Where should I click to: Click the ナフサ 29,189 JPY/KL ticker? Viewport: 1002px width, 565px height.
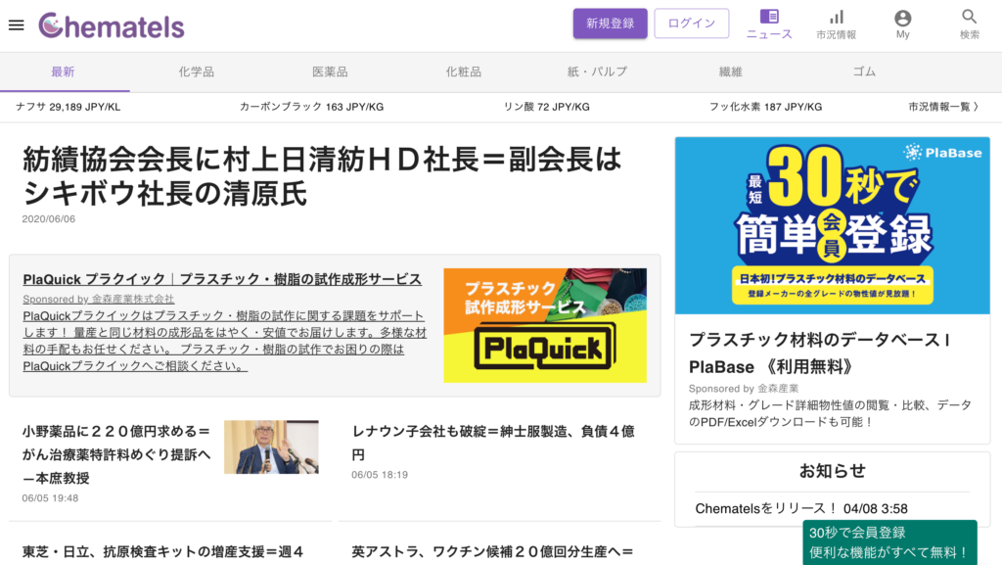68,108
